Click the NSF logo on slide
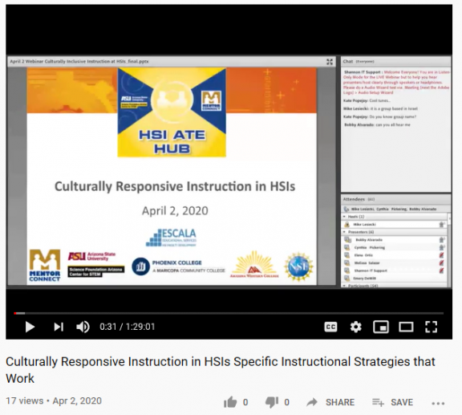Viewport: 462px width, 415px height. coord(298,266)
